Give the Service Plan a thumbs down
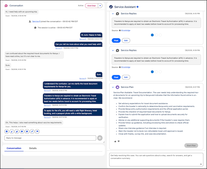Image resolution: width=207 pixels, height=169 pixels. click(119, 141)
